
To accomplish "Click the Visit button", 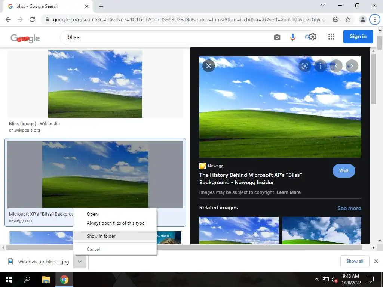I will (x=344, y=171).
